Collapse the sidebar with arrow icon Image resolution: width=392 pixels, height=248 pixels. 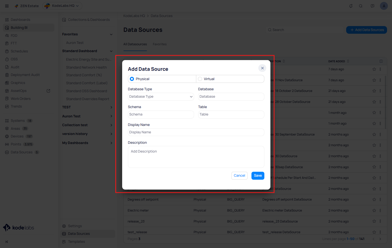click(x=7, y=242)
